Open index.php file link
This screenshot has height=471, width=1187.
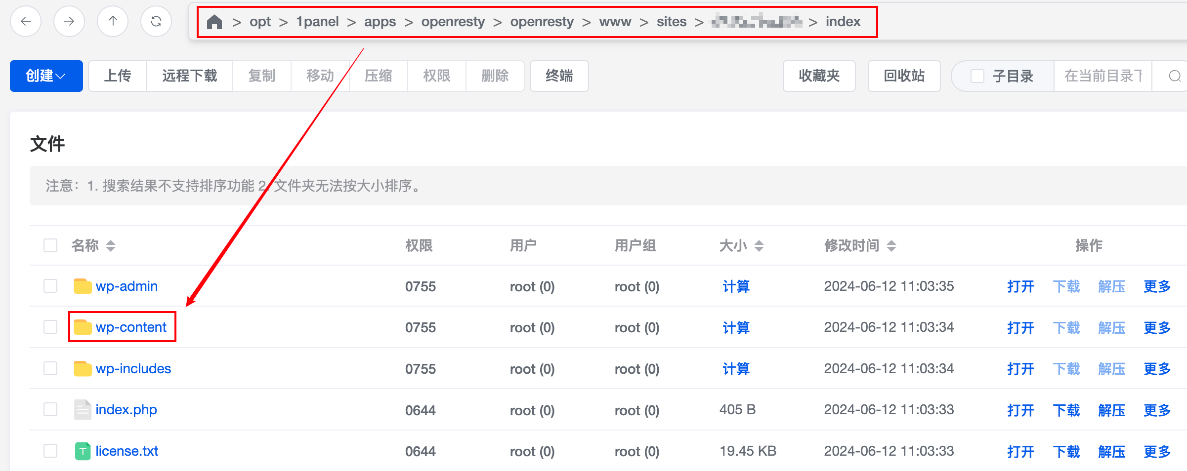click(x=126, y=410)
